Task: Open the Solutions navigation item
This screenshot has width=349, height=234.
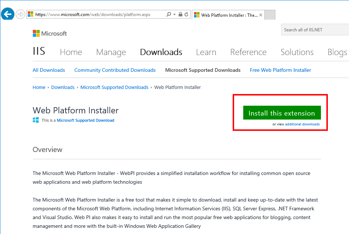Action: [x=297, y=52]
